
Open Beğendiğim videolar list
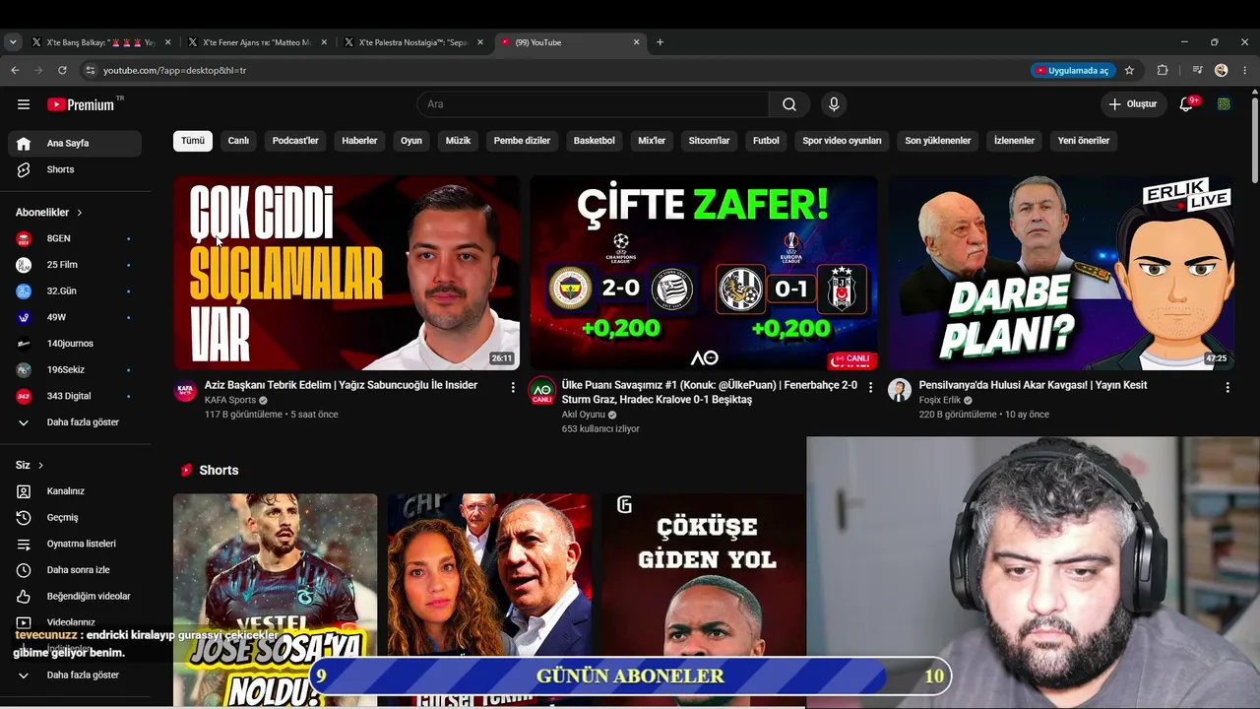75,596
